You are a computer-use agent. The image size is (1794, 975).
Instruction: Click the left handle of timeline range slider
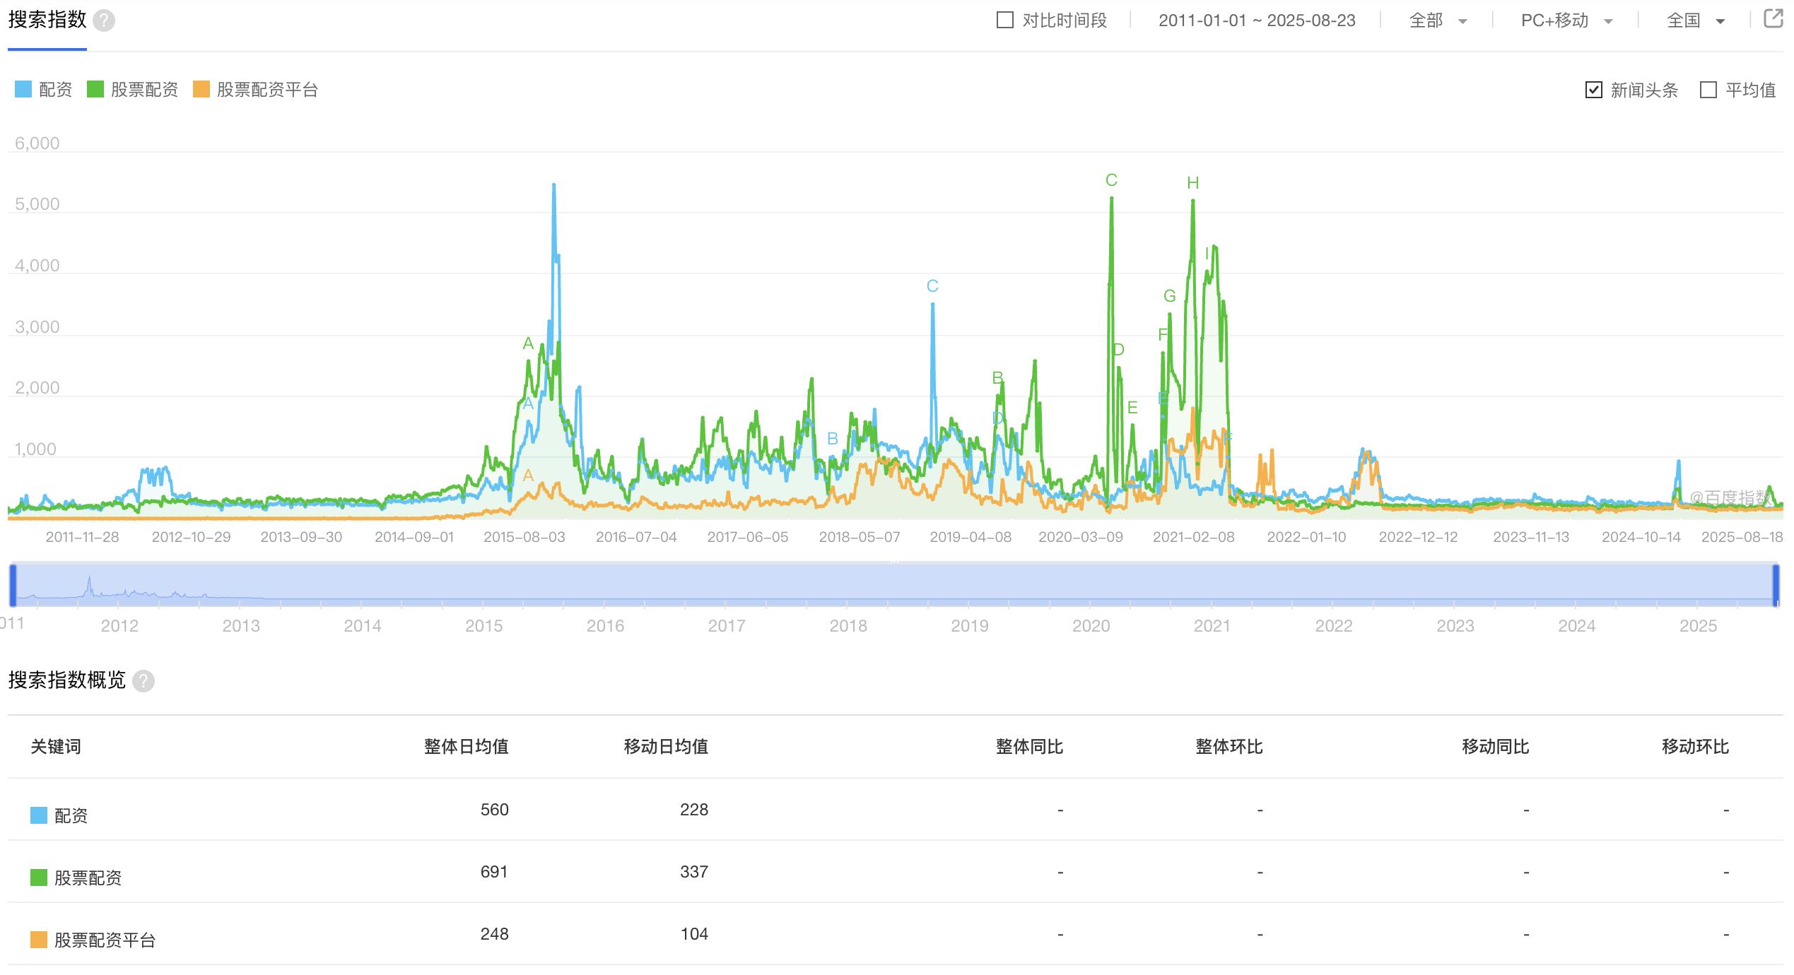13,585
